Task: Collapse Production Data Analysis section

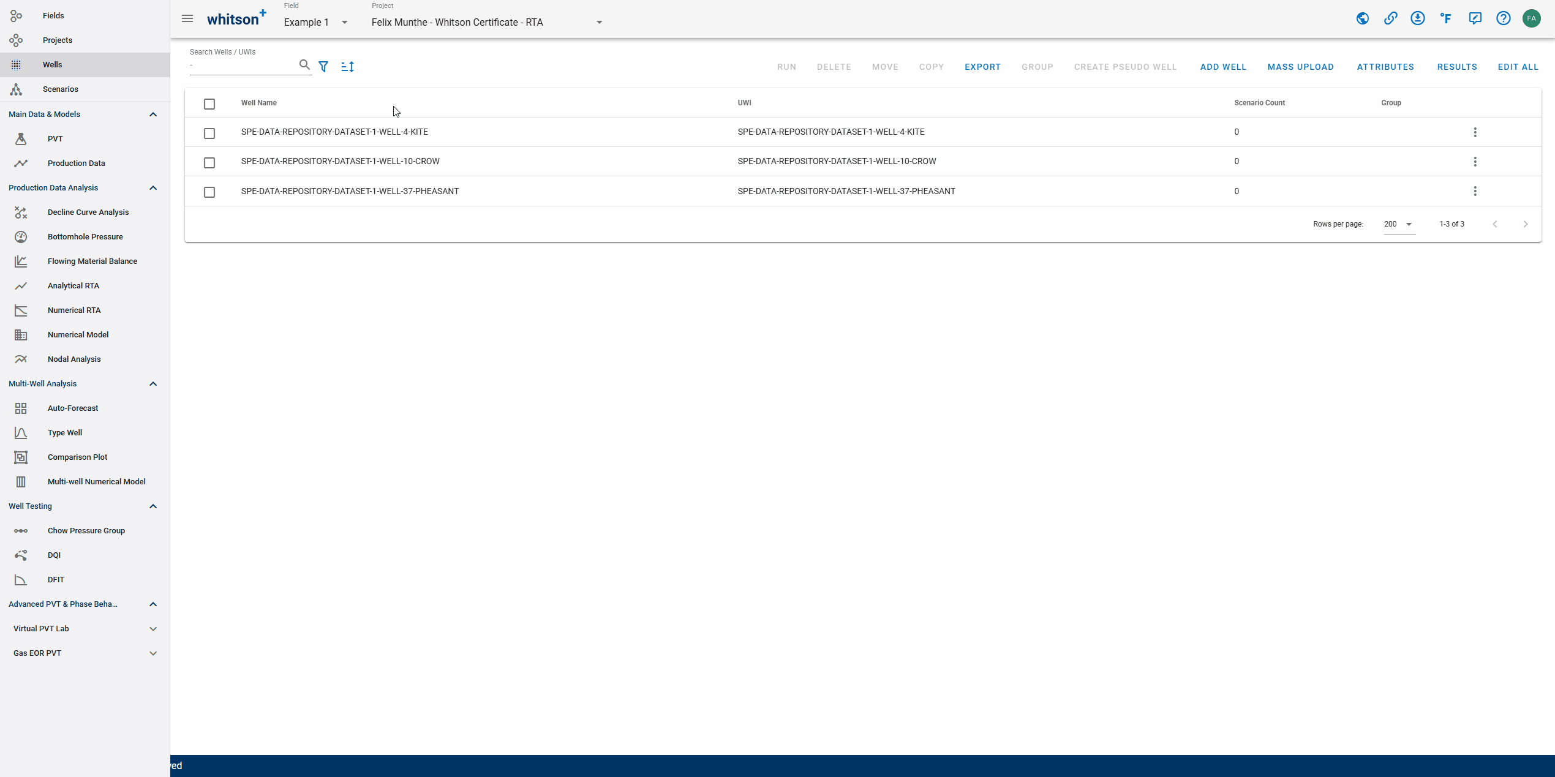Action: tap(154, 187)
